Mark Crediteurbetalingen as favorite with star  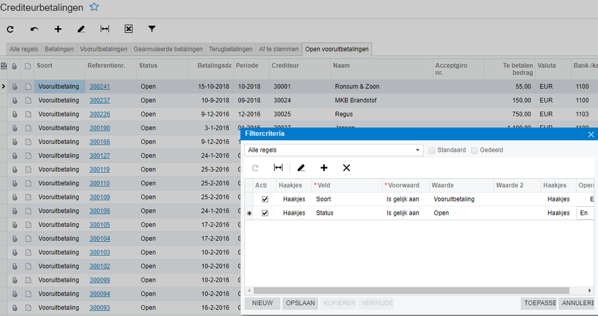pos(94,7)
